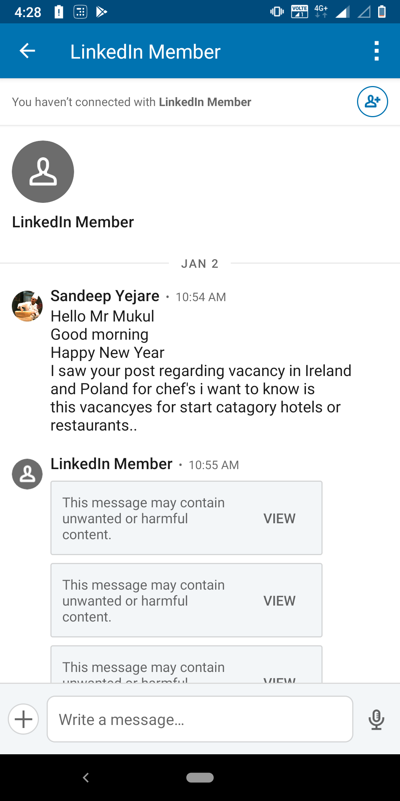Tap the back arrow in header

(27, 51)
